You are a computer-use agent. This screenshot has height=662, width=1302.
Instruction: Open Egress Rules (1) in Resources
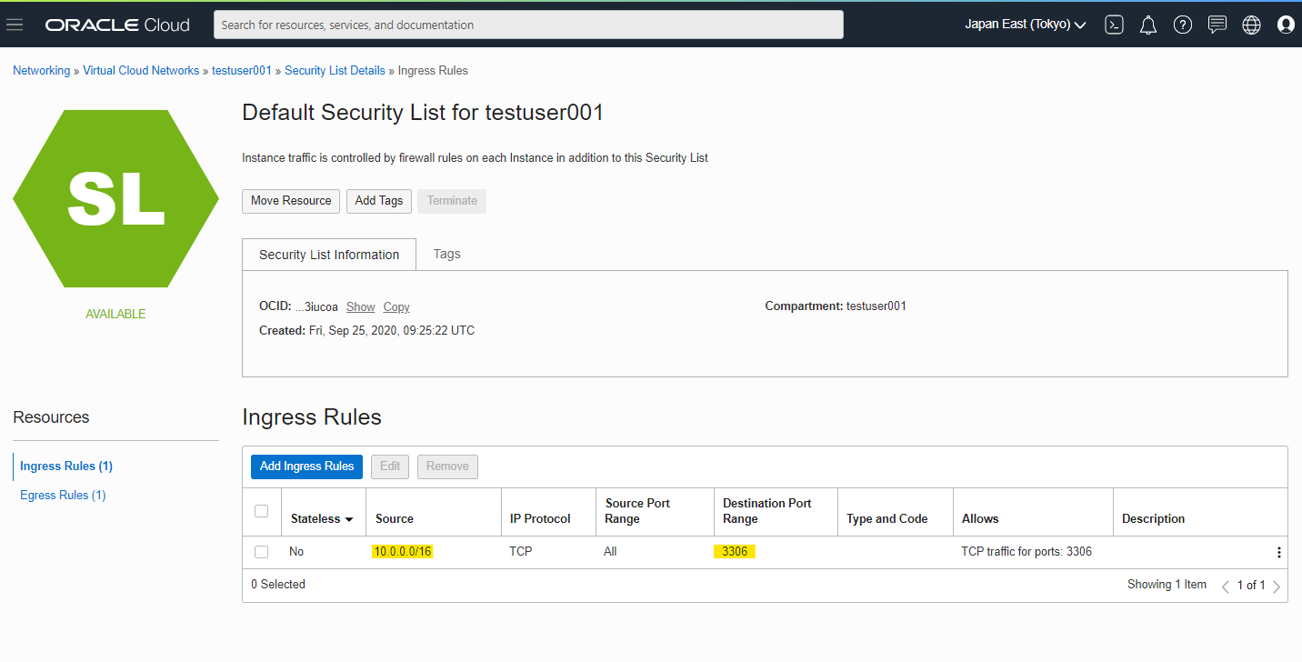pos(63,495)
